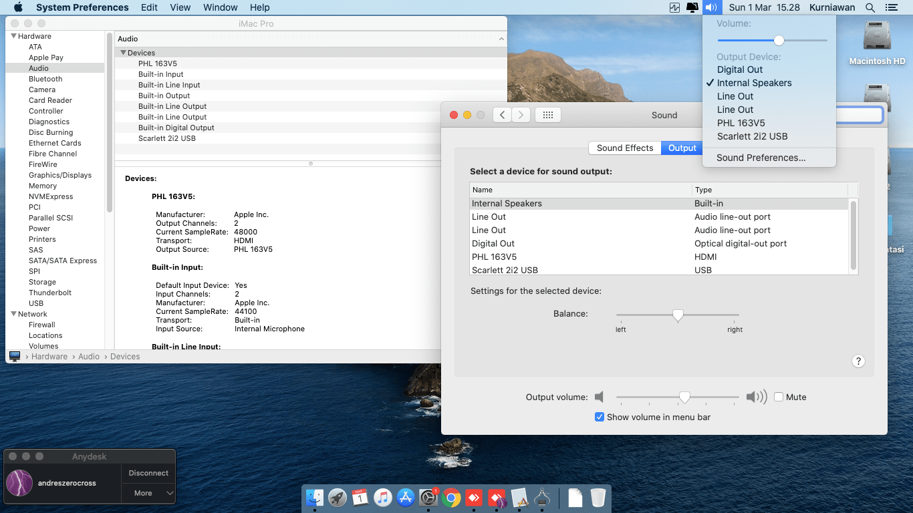The height and width of the screenshot is (513, 913).
Task: Launch Launchpad rocket icon in Dock
Action: coord(338,498)
